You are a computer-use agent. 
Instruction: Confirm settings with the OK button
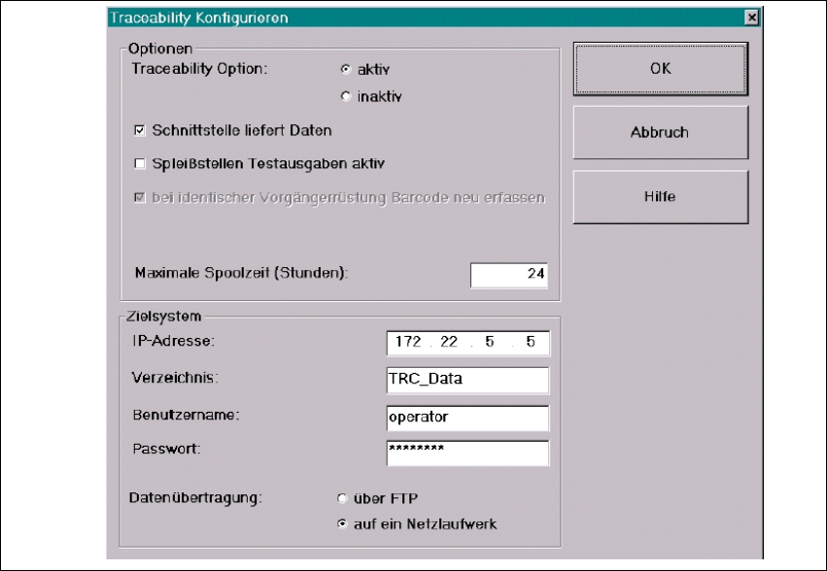click(660, 69)
